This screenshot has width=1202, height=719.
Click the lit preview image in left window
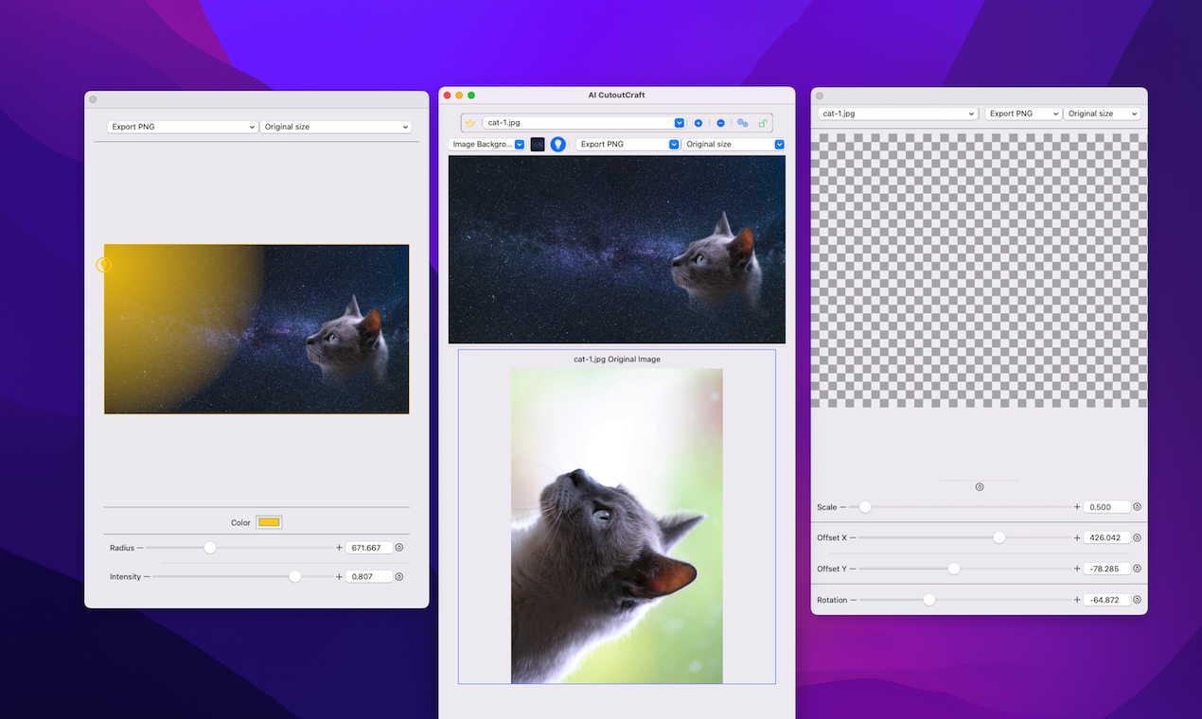point(256,329)
